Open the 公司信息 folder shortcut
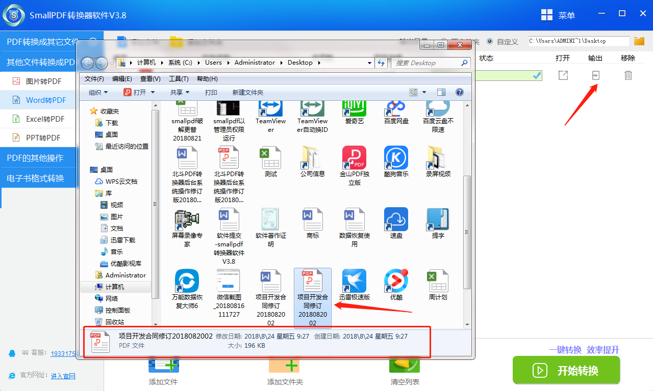653x391 pixels. click(x=312, y=162)
